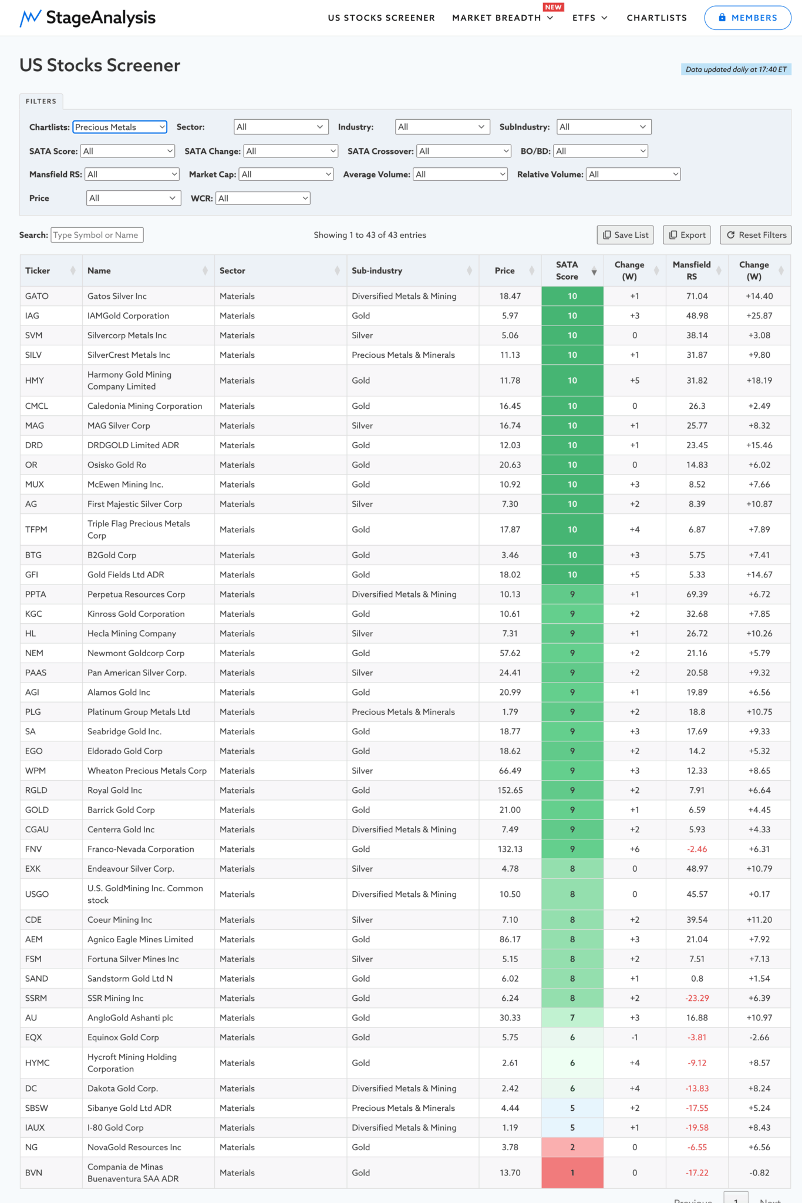This screenshot has width=802, height=1203.
Task: Click the Coeur Mining Inc name
Action: coord(120,920)
